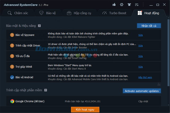Click the orange Kích hoạt ngay button
170x113 pixels.
point(85,110)
